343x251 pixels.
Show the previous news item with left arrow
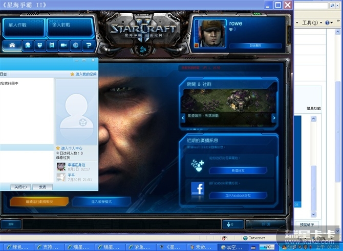pos(183,118)
